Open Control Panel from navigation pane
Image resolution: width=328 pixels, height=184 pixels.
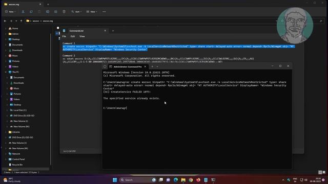[18, 159]
